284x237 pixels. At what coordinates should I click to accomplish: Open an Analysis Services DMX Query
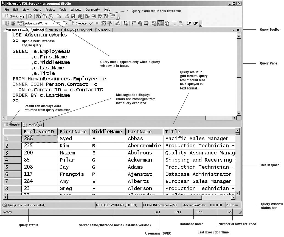click(x=44, y=16)
